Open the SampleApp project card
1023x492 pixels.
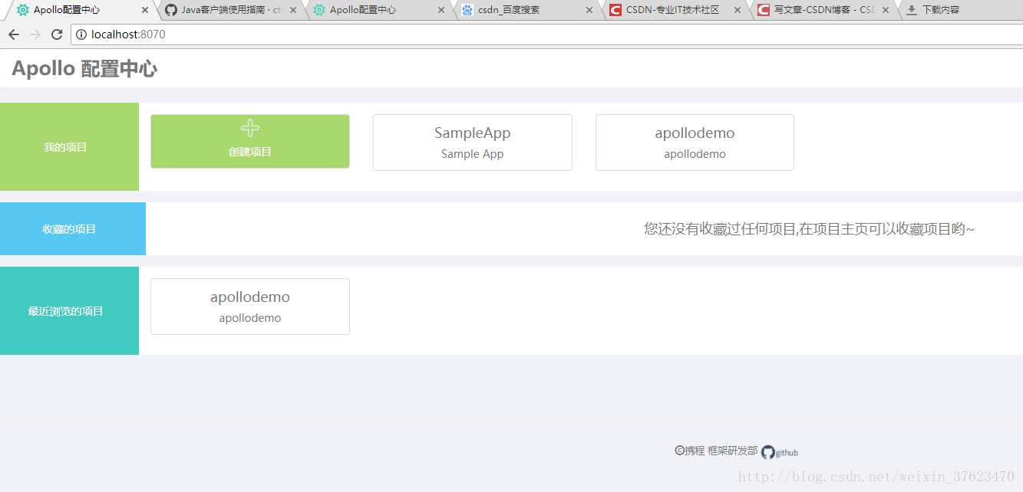coord(473,143)
